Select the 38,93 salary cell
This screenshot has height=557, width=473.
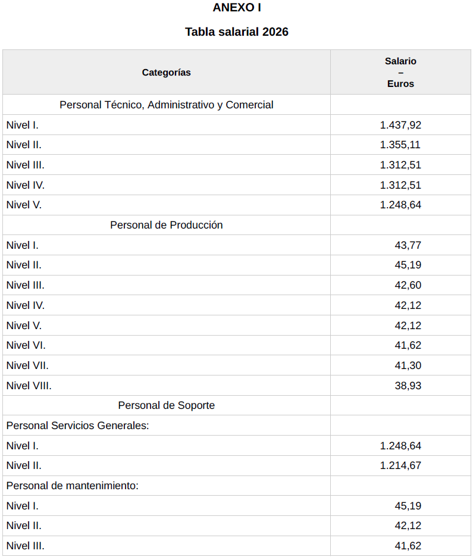pyautogui.click(x=408, y=386)
